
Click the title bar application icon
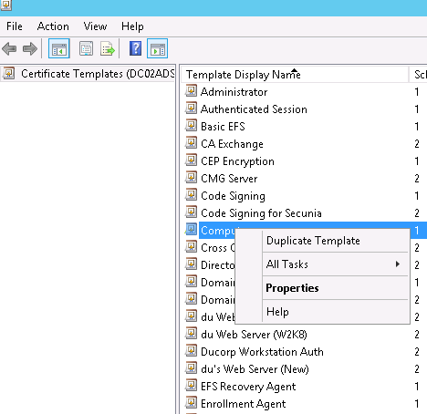(x=6, y=5)
